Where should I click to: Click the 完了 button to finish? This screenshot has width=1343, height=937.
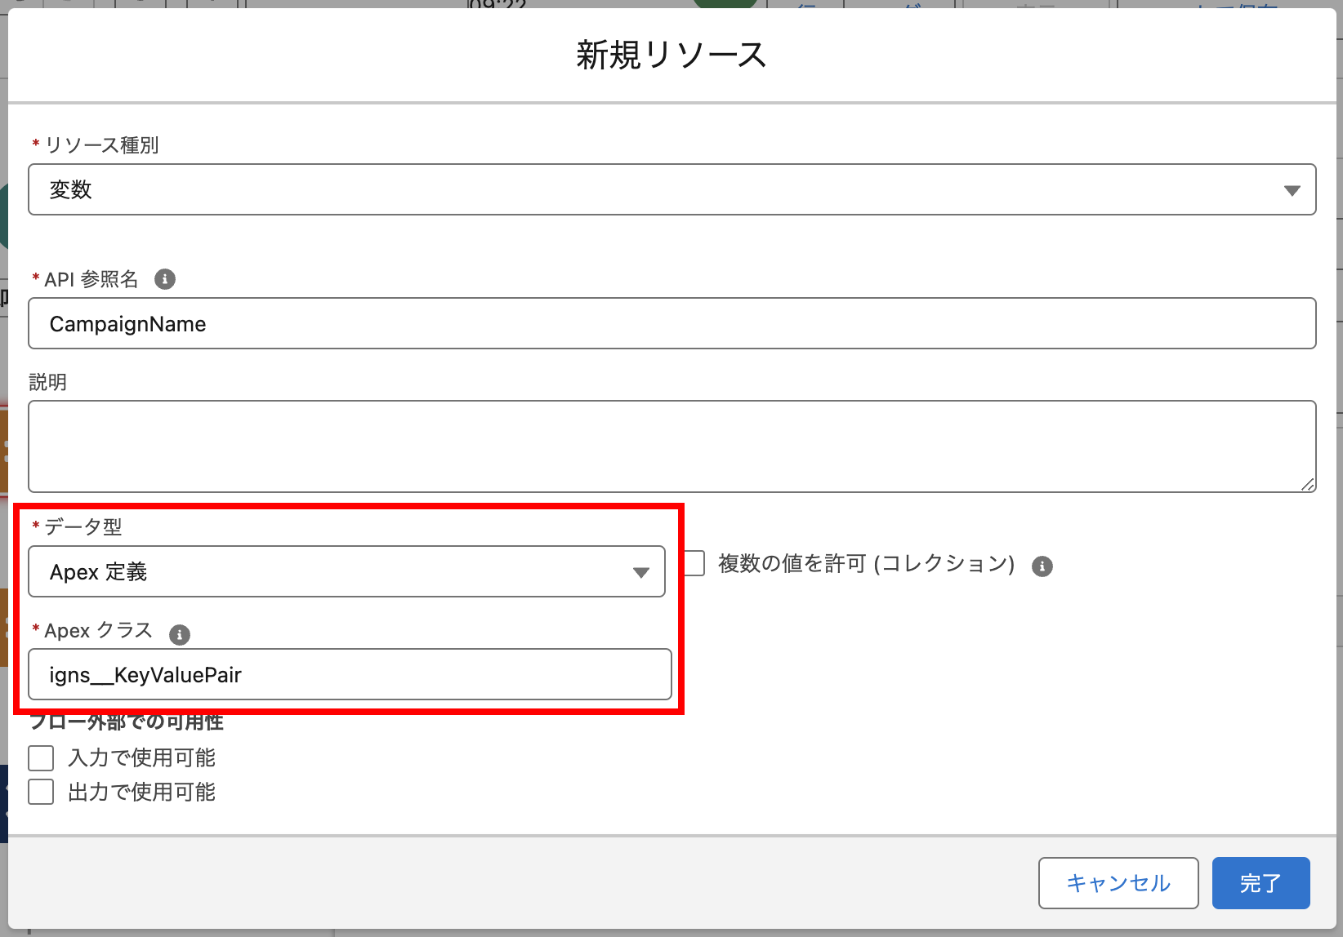pos(1260,882)
